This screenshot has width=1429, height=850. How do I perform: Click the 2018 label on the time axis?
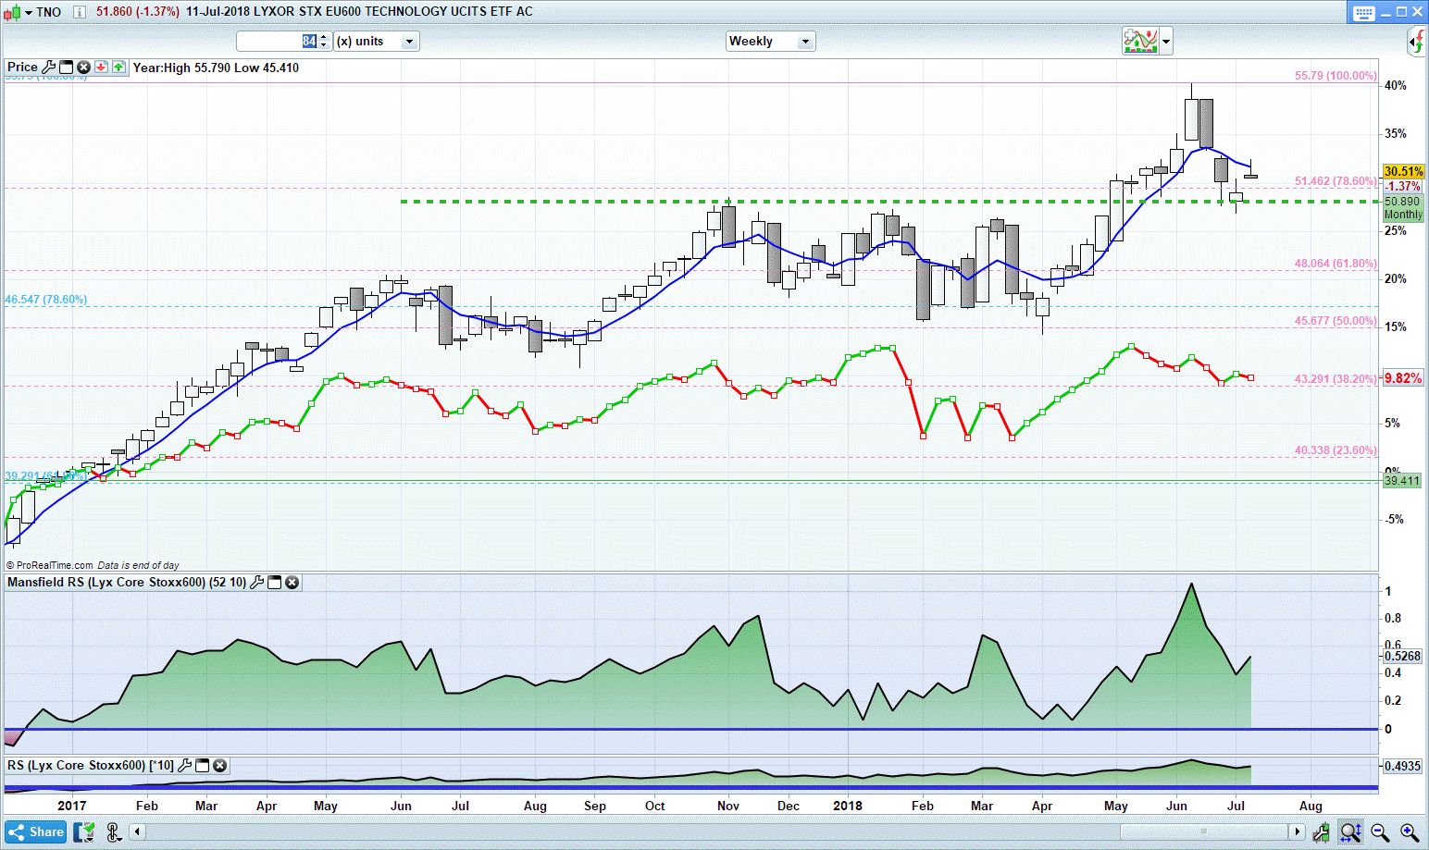847,806
